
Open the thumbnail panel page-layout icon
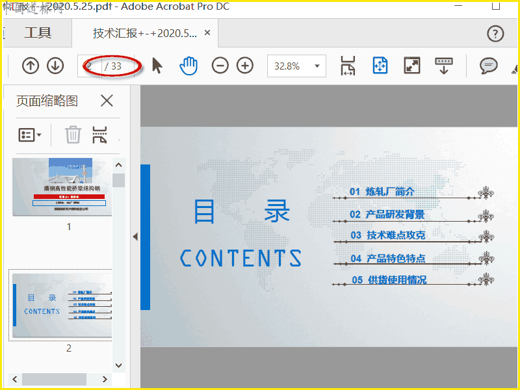[99, 135]
